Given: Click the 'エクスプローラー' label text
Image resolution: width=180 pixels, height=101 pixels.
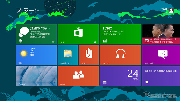Looking at the screenshot, I should (x=65, y=63).
